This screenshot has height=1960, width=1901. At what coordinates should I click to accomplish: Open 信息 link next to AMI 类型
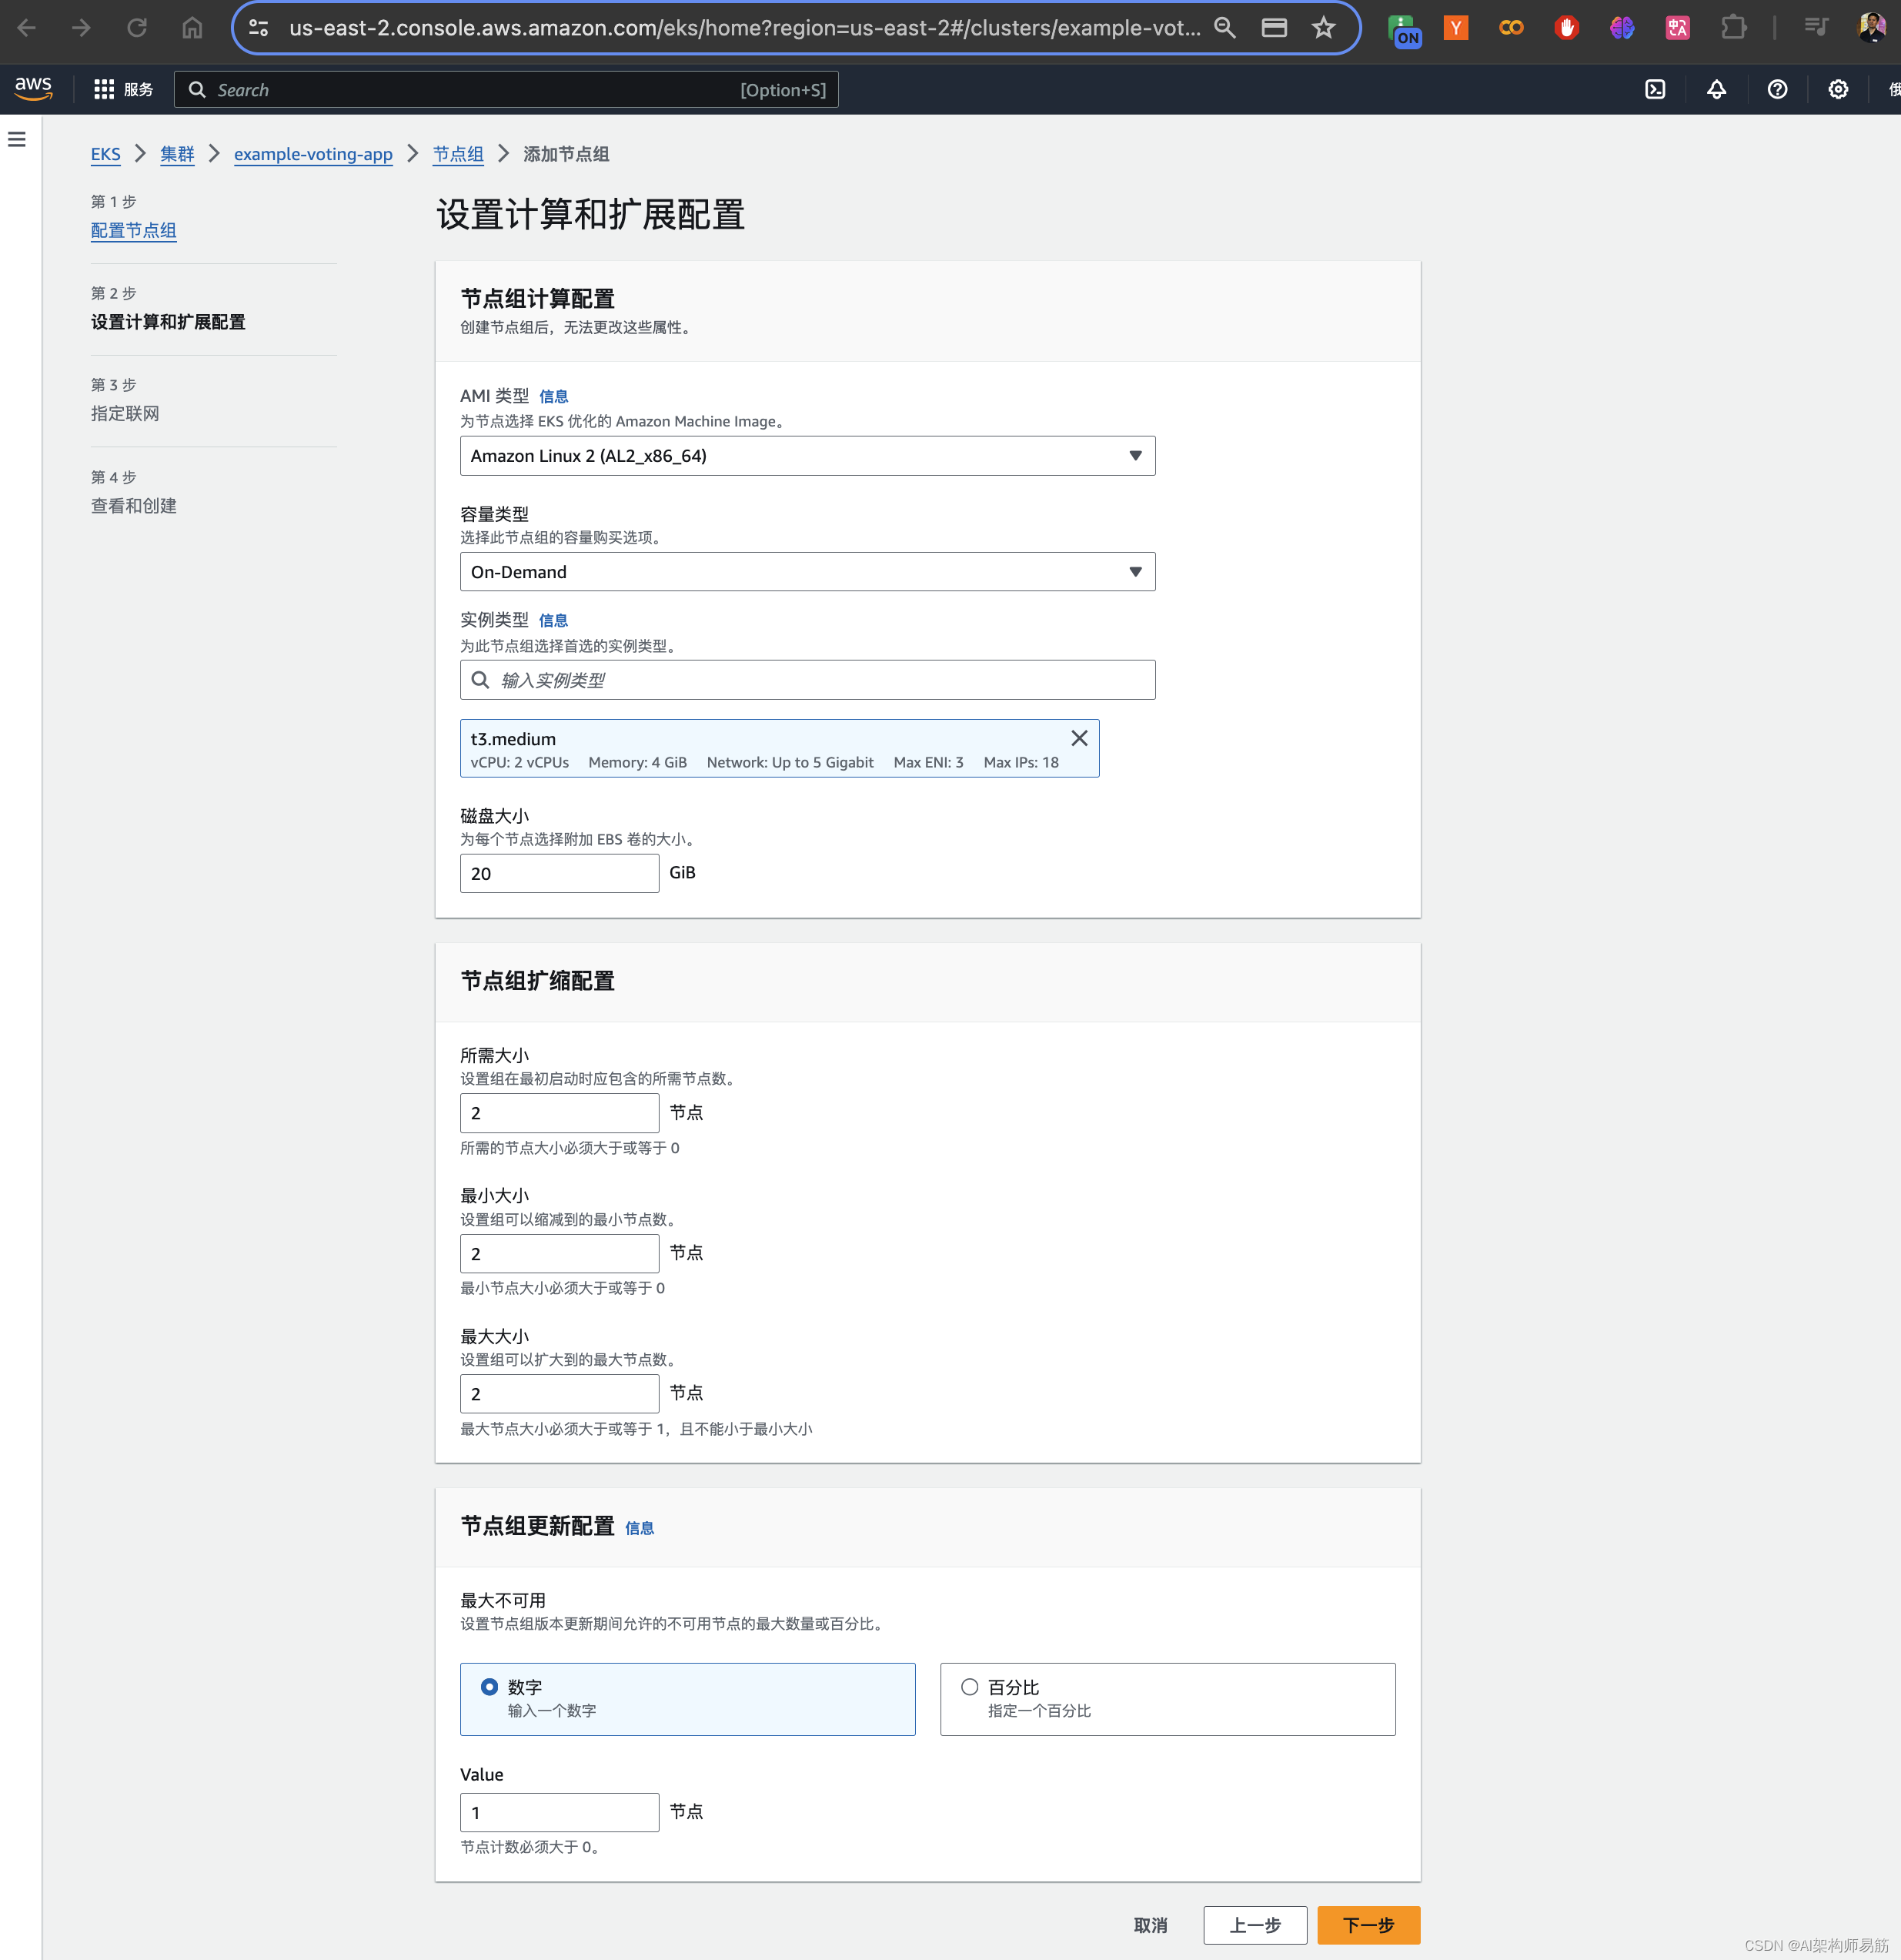(x=553, y=397)
